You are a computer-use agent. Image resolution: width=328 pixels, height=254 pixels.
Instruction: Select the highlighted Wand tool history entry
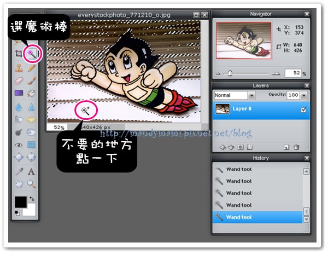click(257, 217)
